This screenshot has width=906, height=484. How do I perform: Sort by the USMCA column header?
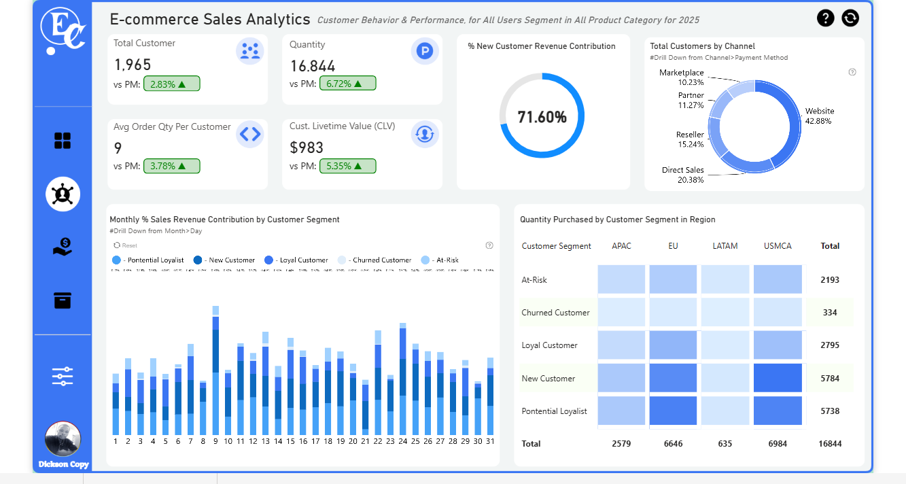click(778, 246)
